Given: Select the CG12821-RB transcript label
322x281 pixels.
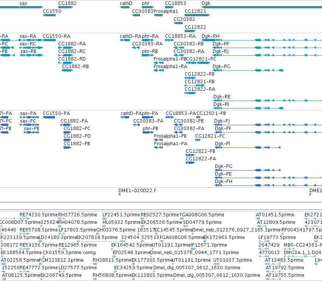Looking at the screenshot, I should [x=199, y=81].
